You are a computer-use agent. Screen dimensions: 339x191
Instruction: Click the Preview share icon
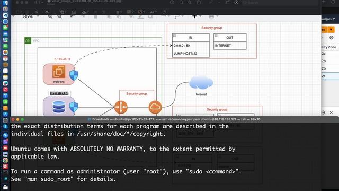199,2
